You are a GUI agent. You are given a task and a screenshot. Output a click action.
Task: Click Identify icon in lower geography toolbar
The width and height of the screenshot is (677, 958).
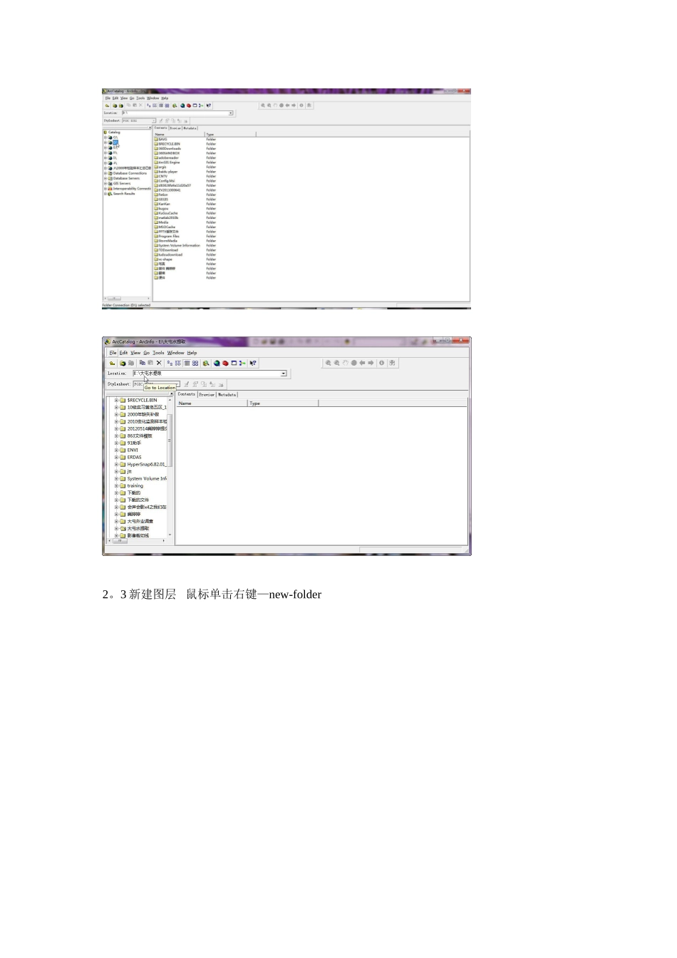coord(381,363)
